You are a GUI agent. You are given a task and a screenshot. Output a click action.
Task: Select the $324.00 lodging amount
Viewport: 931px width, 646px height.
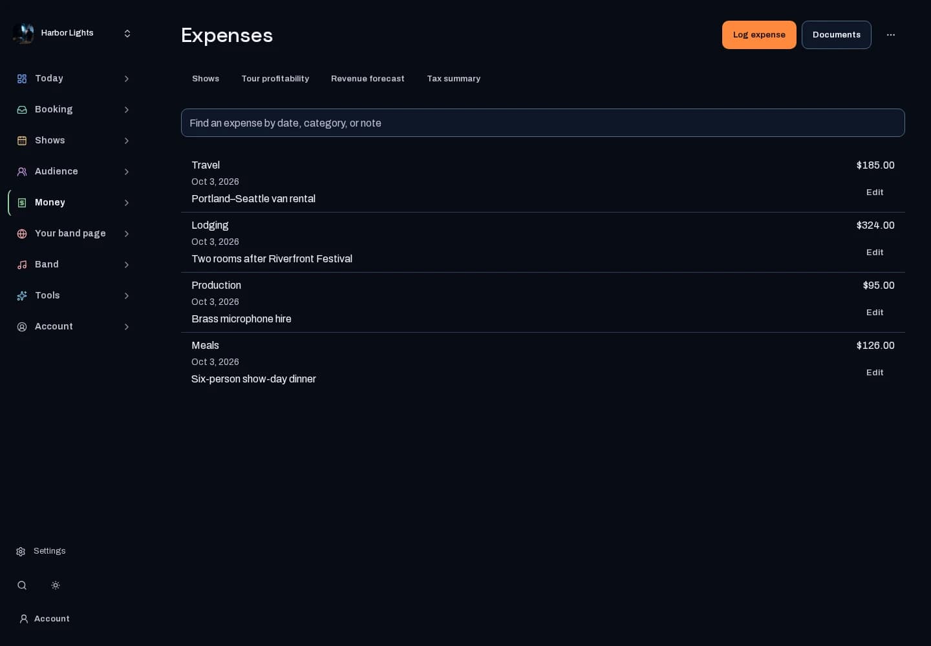(875, 225)
